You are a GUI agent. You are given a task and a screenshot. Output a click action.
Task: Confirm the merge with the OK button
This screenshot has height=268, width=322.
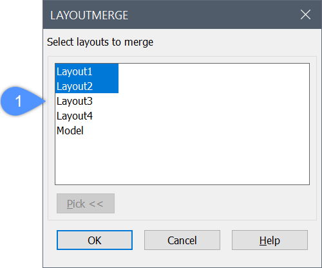coord(95,240)
